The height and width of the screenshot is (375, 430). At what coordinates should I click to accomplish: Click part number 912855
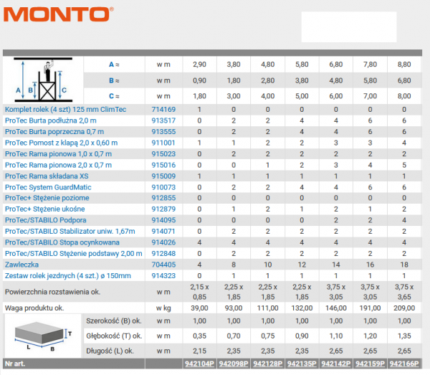coord(163,198)
